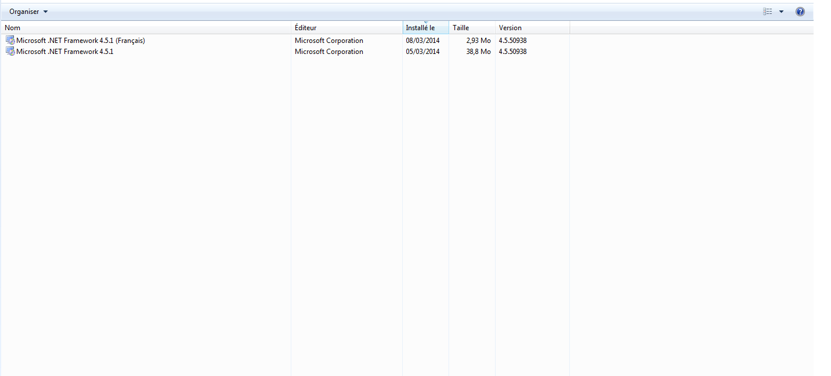The image size is (831, 376).
Task: Select Microsoft .NET Framework 4.5.1 (Français) entry
Action: tap(81, 41)
